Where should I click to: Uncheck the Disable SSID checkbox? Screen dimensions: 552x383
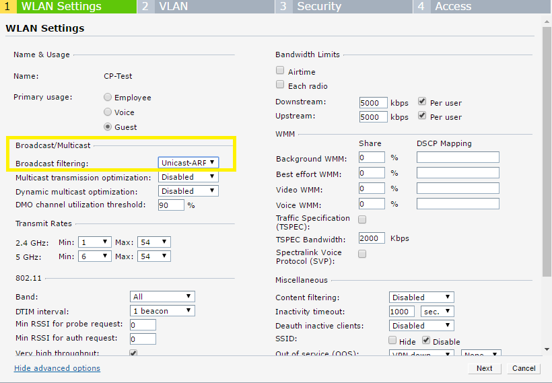426,340
